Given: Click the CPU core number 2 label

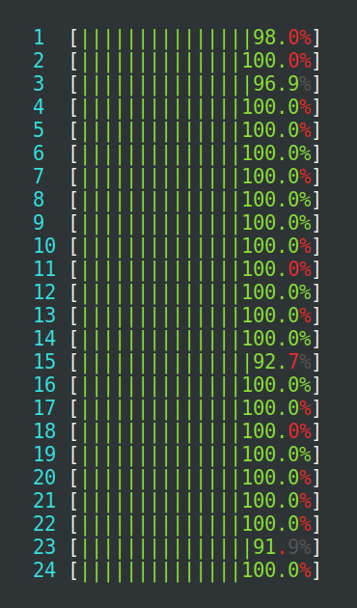Looking at the screenshot, I should click(39, 61).
